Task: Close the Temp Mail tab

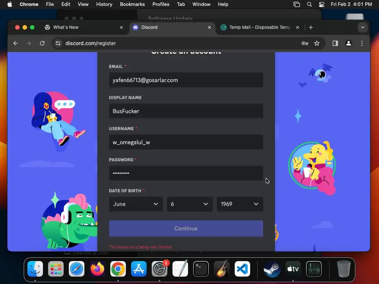Action: pyautogui.click(x=298, y=27)
